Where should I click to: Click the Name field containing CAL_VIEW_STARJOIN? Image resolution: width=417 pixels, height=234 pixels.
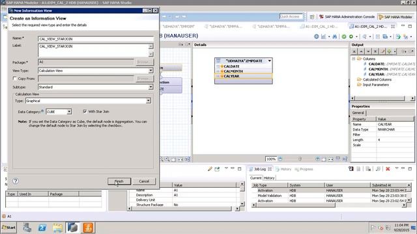coord(96,39)
